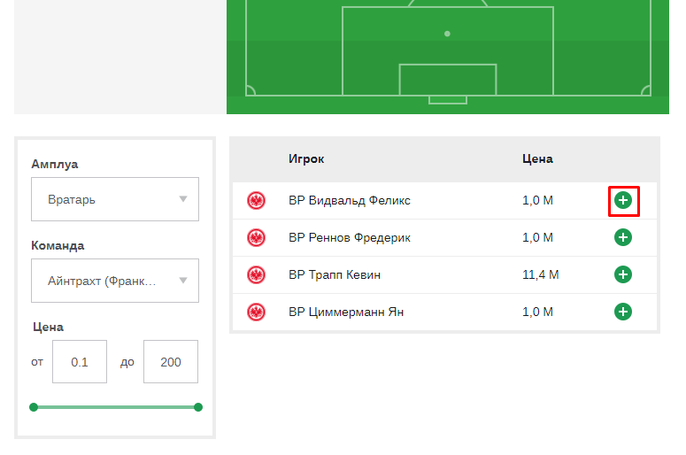Viewport: 686px width, 455px height.
Task: Add Реннов Фредерик using green plus
Action: point(623,237)
